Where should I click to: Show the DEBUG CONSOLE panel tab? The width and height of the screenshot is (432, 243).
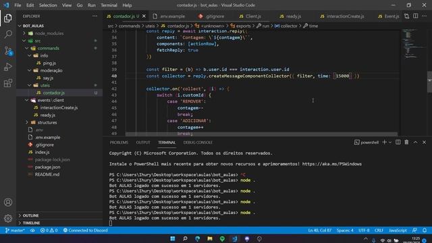(x=198, y=142)
